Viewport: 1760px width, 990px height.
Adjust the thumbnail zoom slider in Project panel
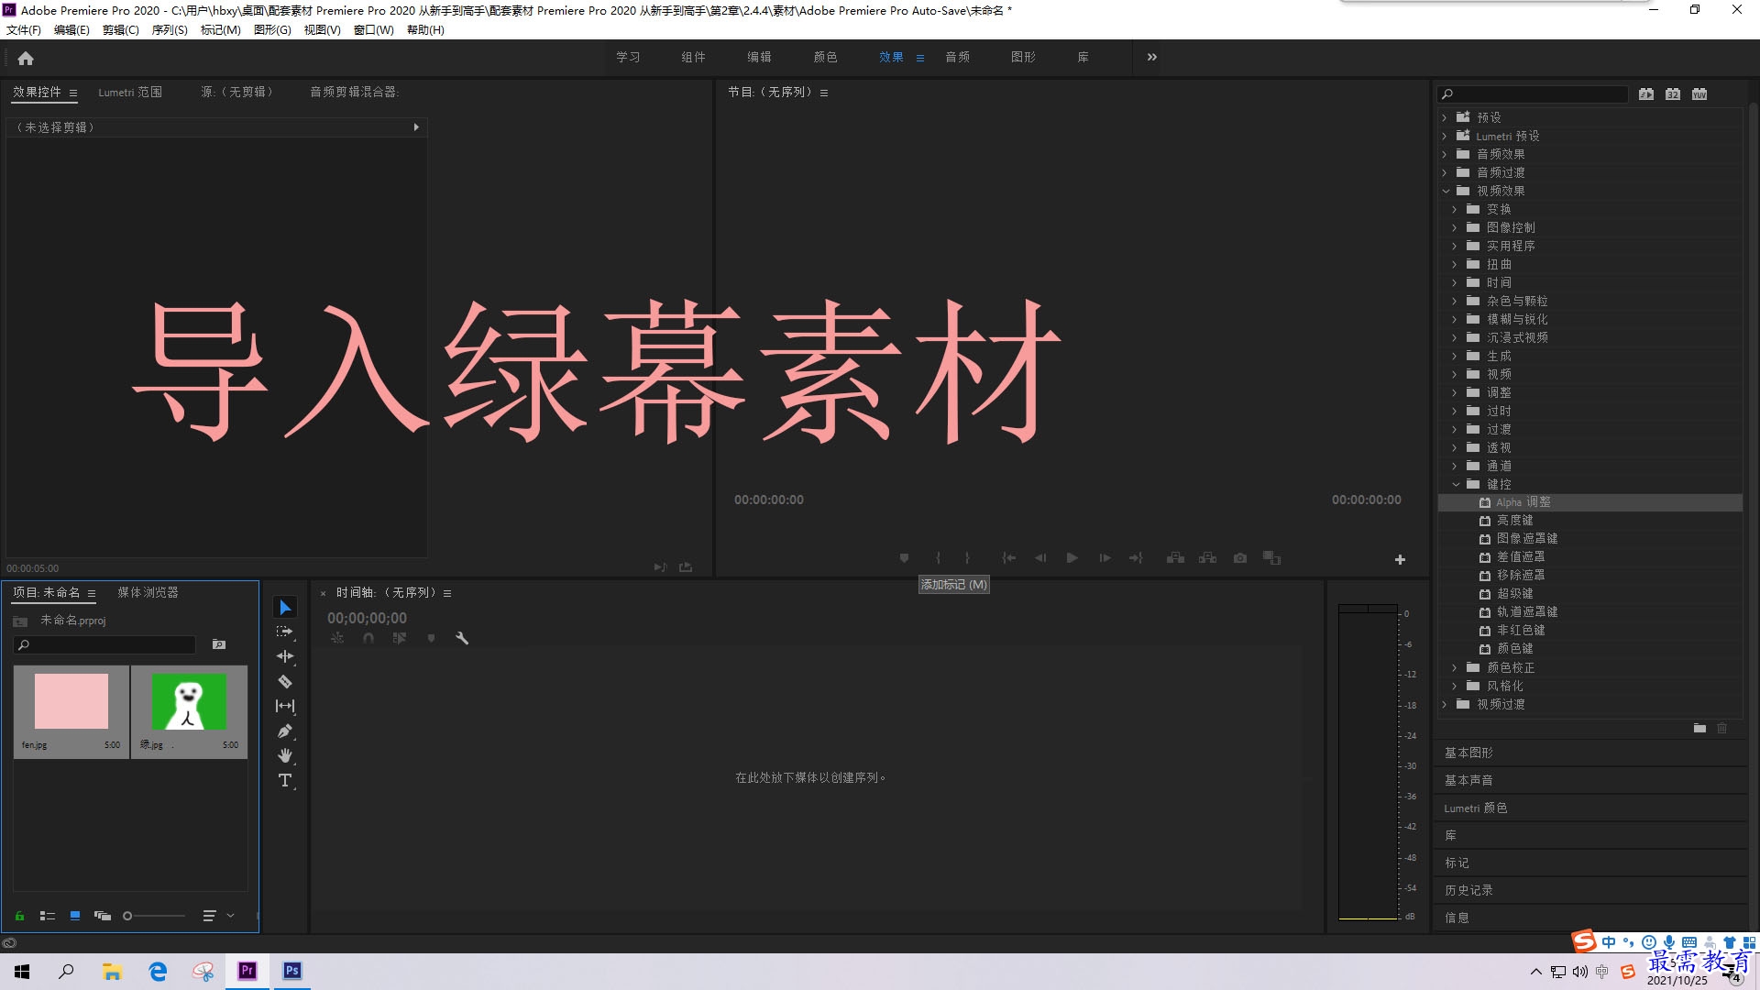tap(154, 916)
